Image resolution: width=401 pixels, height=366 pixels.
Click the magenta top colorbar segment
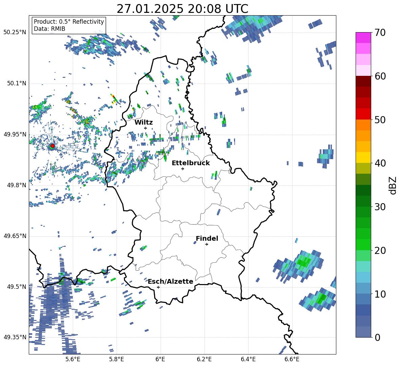pyautogui.click(x=363, y=38)
